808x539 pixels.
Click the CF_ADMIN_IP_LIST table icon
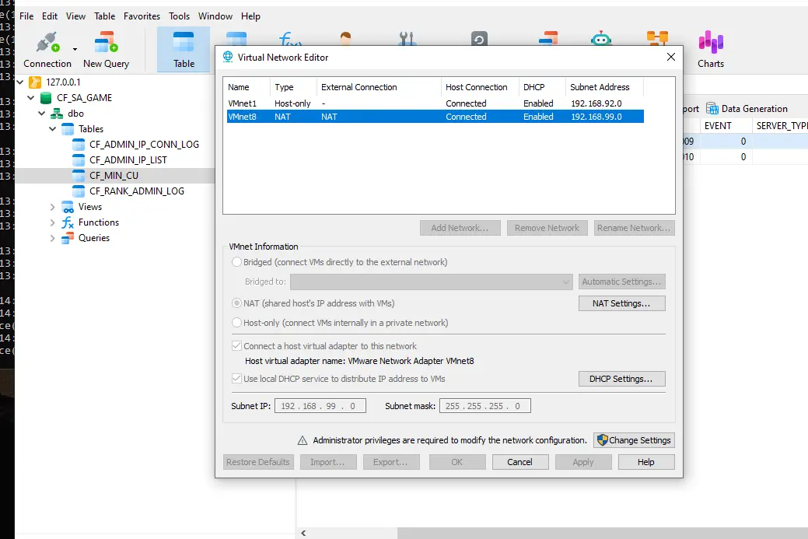[79, 159]
